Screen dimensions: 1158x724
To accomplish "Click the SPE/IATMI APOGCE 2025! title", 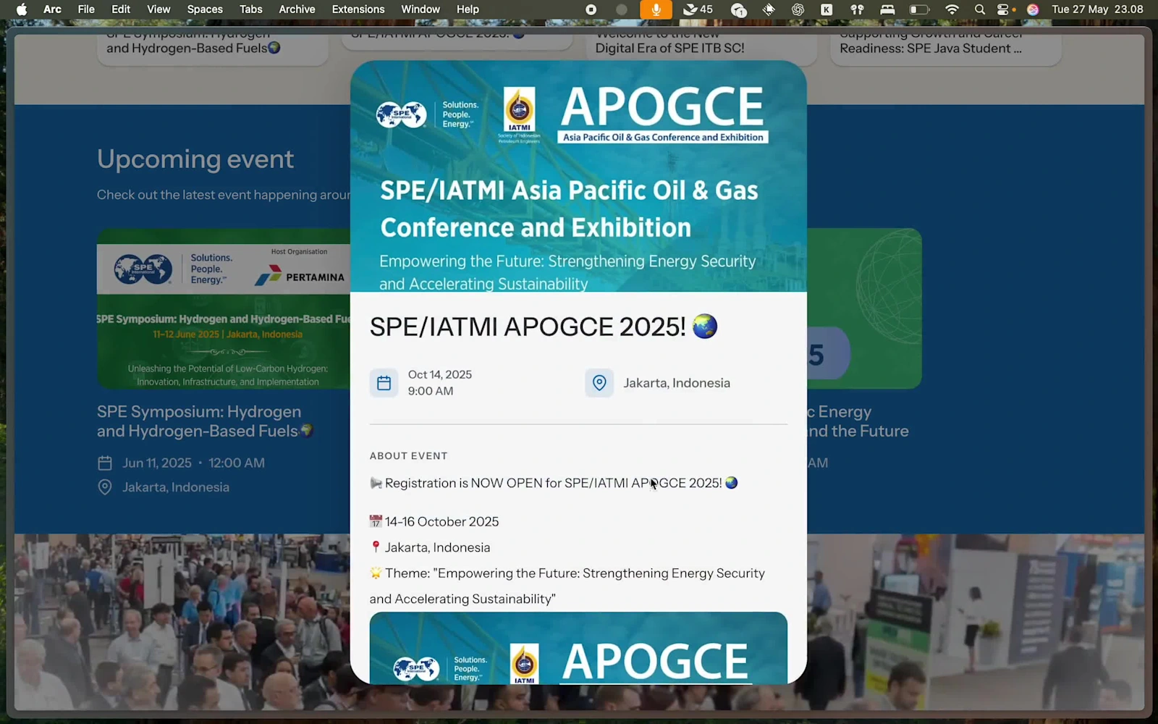I will pyautogui.click(x=544, y=327).
